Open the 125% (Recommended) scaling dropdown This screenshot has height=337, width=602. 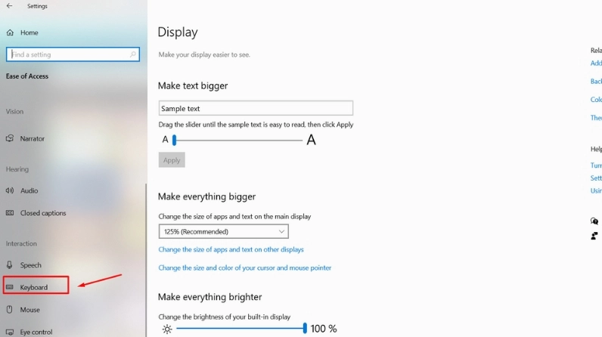pos(223,231)
